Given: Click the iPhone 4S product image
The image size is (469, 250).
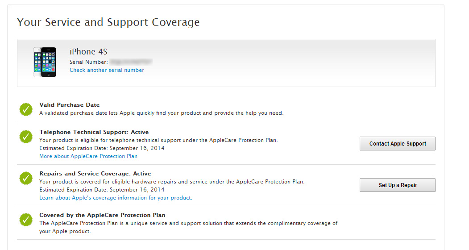Looking at the screenshot, I should tap(45, 62).
